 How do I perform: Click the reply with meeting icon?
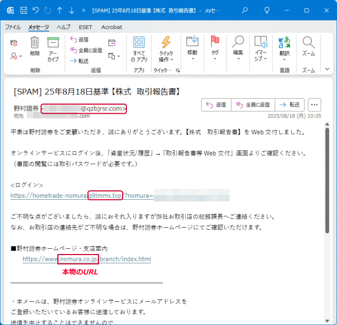click(112, 43)
